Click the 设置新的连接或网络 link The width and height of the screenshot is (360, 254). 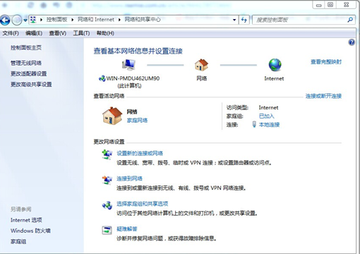[x=140, y=153]
